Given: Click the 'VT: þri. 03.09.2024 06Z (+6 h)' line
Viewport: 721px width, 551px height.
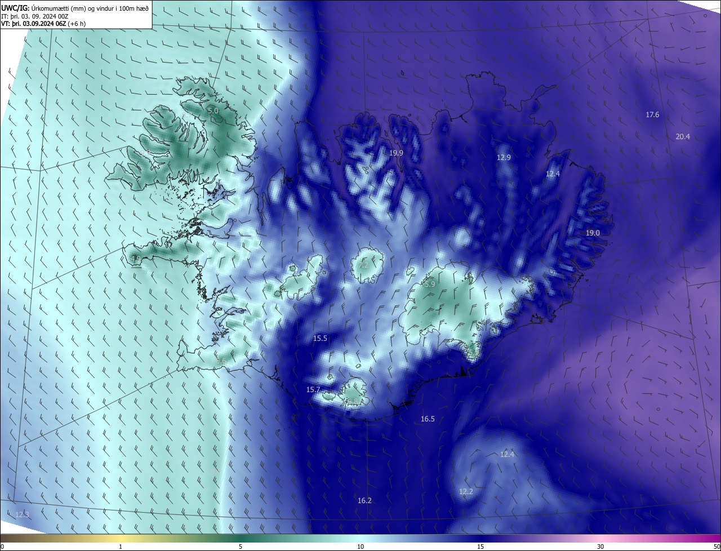Looking at the screenshot, I should pos(43,24).
